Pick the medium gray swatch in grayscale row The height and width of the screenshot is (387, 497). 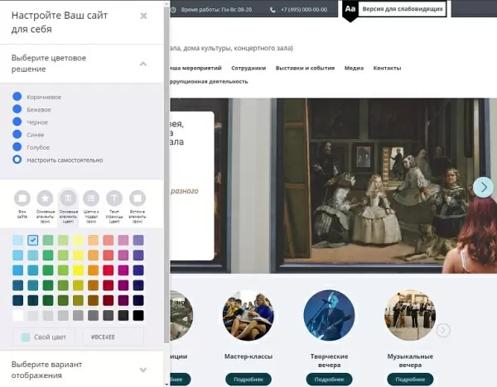[78, 316]
